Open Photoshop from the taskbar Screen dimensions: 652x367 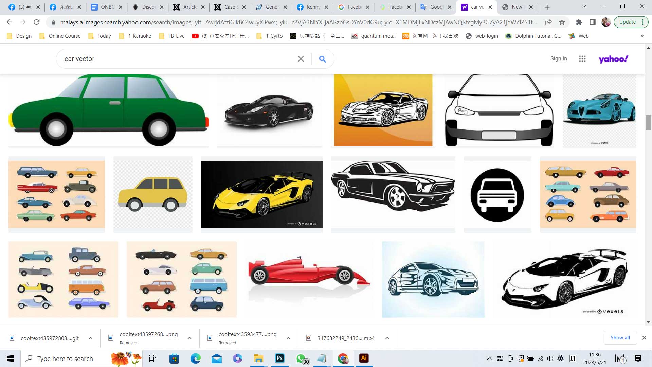[279, 358]
